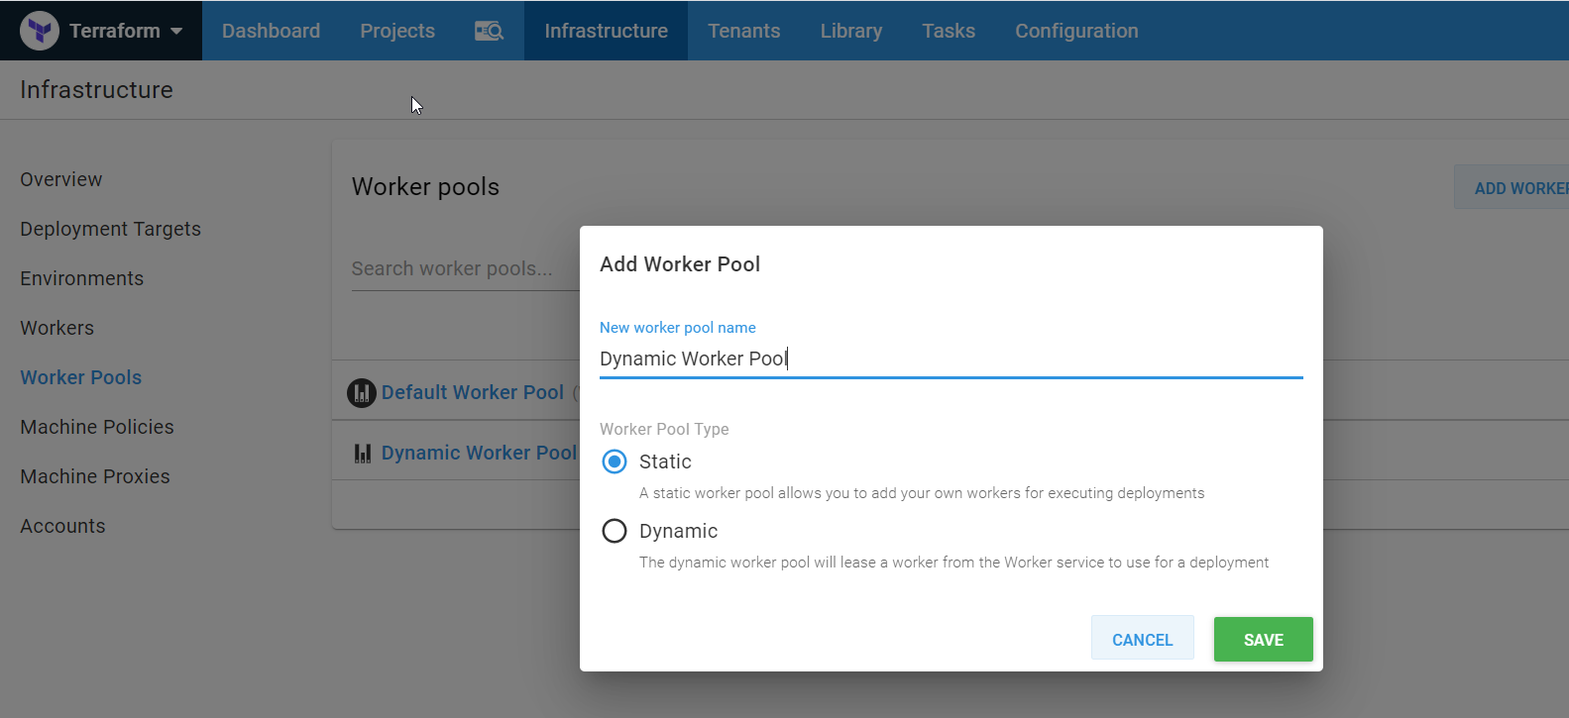Navigate to Deployment Targets in sidebar

pyautogui.click(x=110, y=229)
